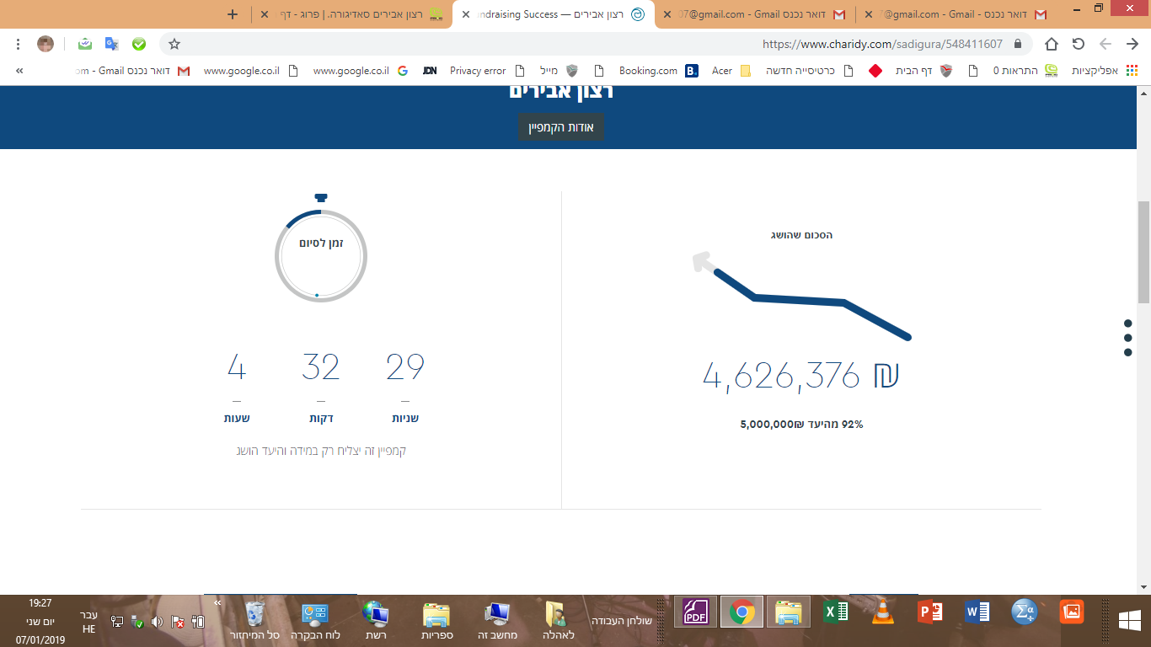Reload the Charidy campaign page
This screenshot has width=1151, height=647.
(x=1079, y=44)
